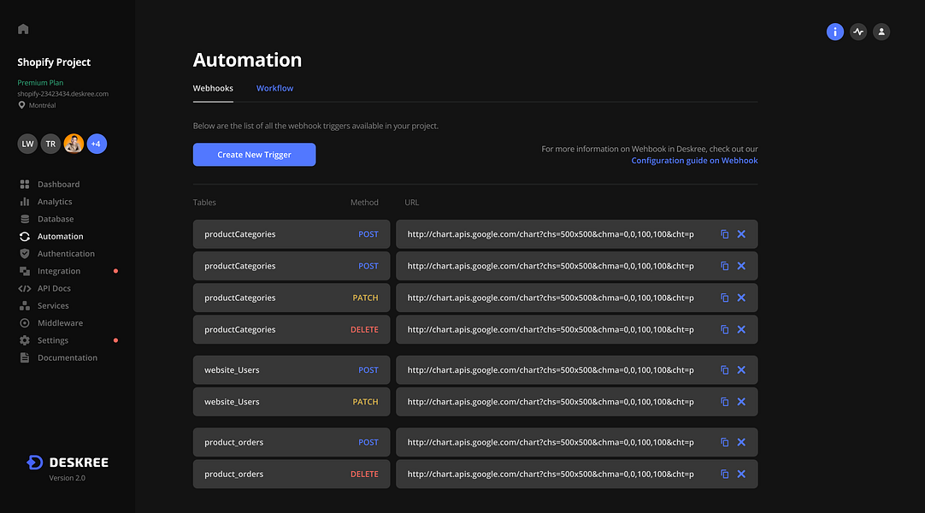Switch to the Workflow tab
This screenshot has width=925, height=513.
tap(274, 88)
